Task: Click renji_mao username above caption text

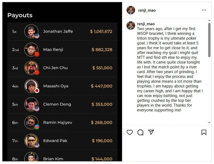Action: (146, 24)
